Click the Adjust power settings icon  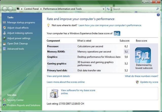(x=4, y=38)
